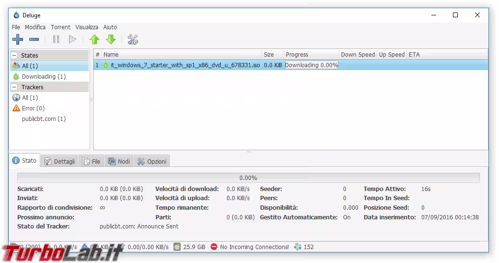499x263 pixels.
Task: Select the publicbt.com (1) tracker filter
Action: click(44, 119)
